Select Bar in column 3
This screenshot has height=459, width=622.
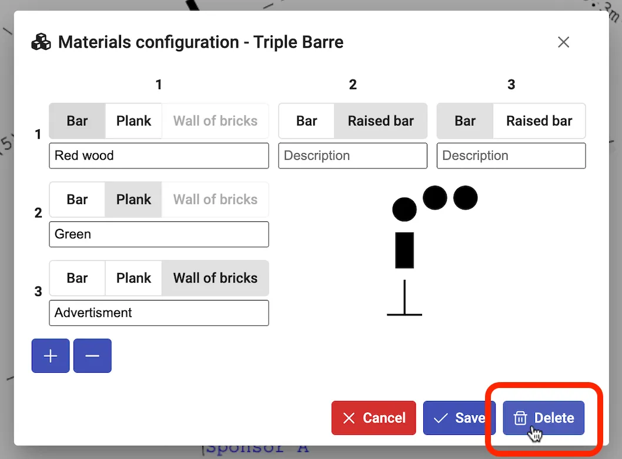coord(464,121)
